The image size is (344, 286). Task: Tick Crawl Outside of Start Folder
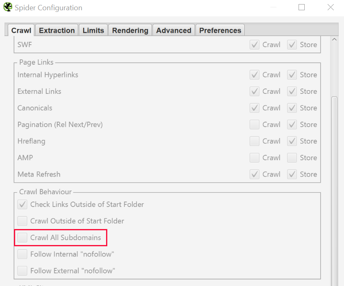click(23, 221)
